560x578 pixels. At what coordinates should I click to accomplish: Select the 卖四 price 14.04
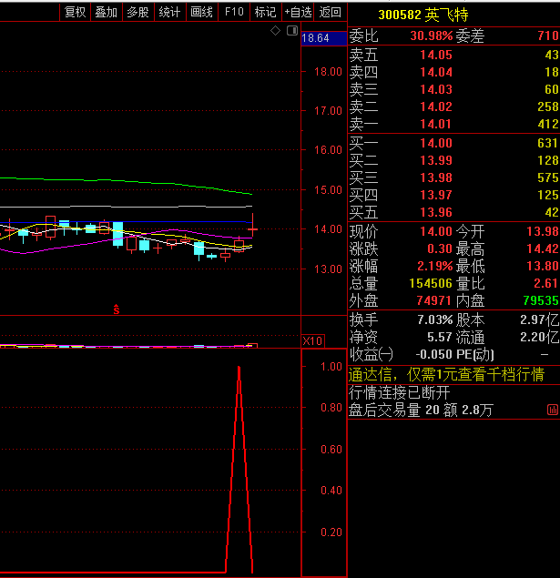click(436, 72)
